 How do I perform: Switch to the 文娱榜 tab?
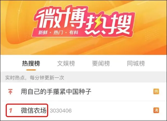[66, 63]
